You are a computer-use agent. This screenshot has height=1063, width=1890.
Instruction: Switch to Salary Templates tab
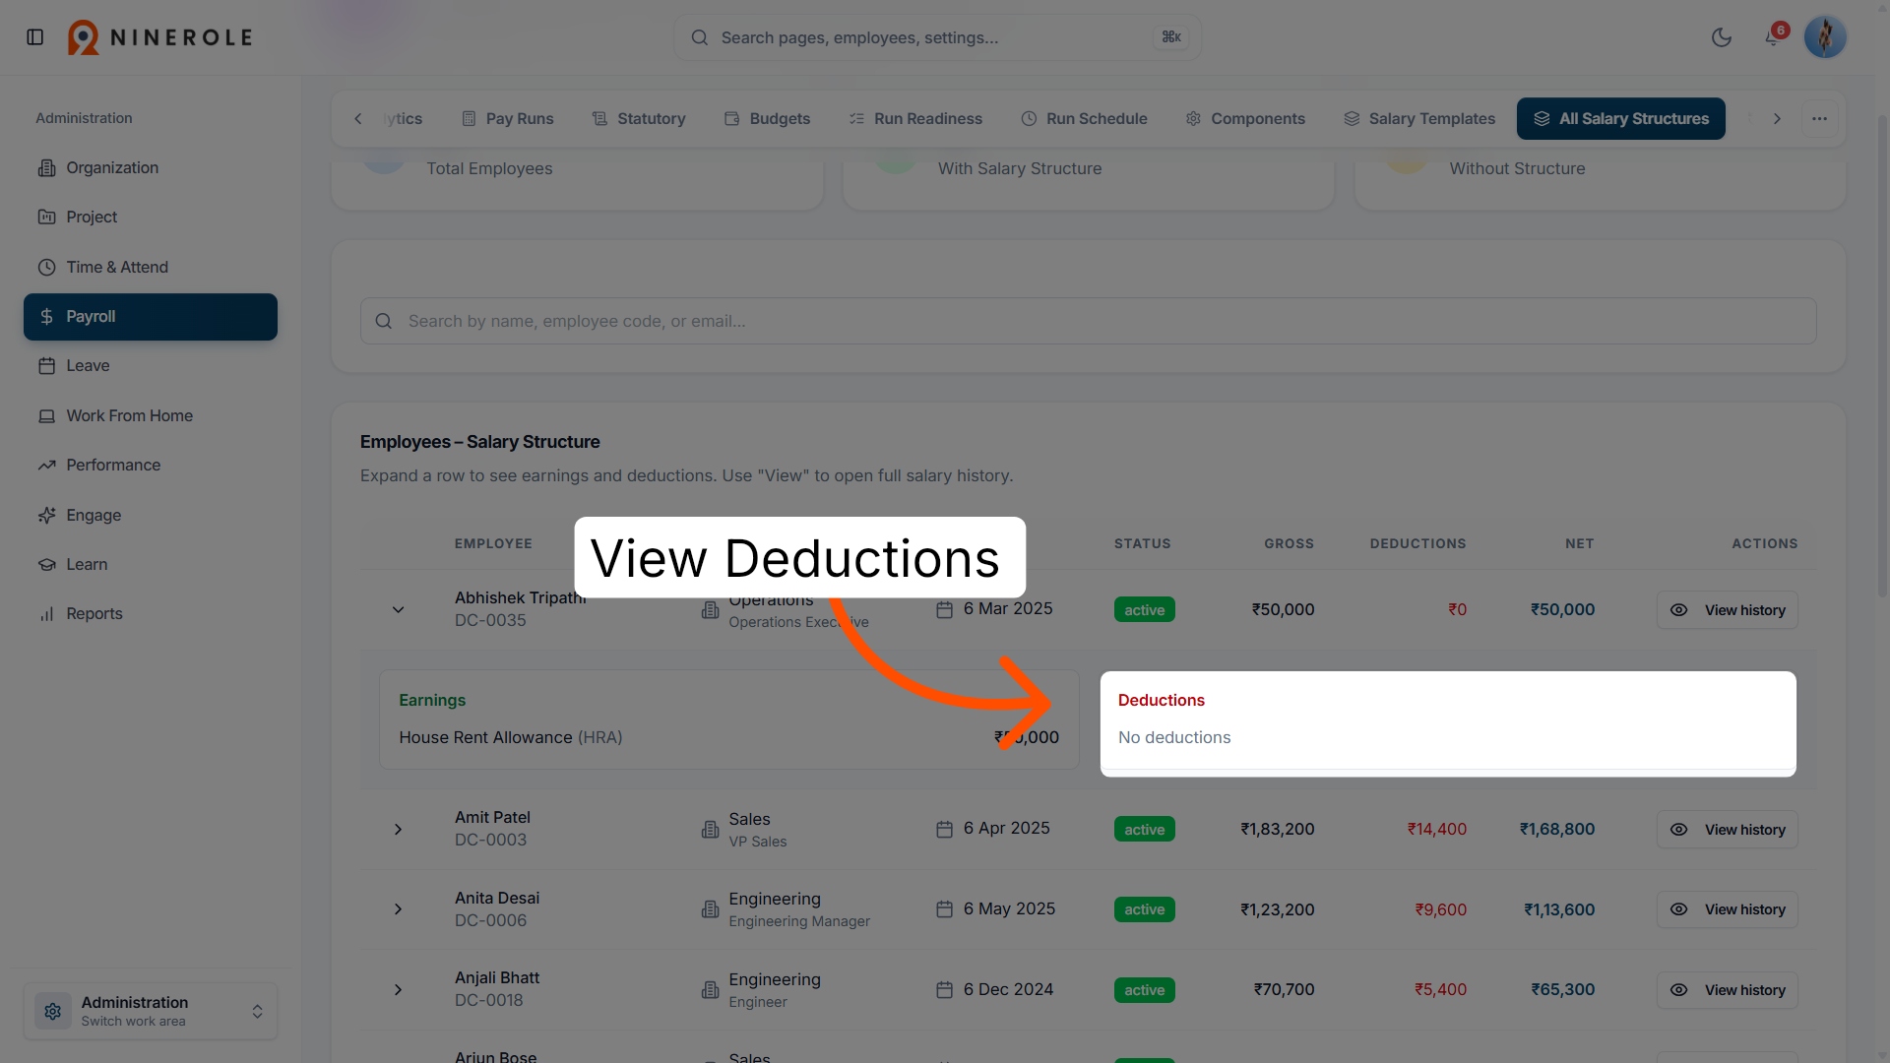pos(1419,118)
